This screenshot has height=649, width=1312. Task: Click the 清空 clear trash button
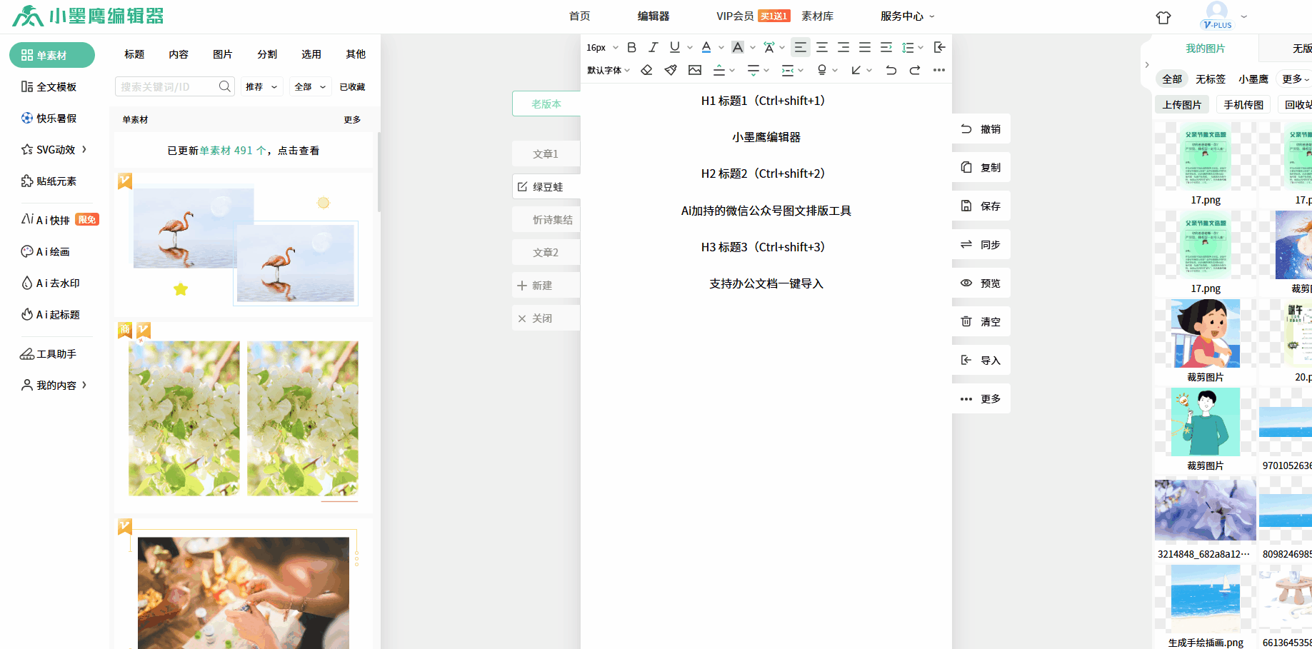[981, 321]
